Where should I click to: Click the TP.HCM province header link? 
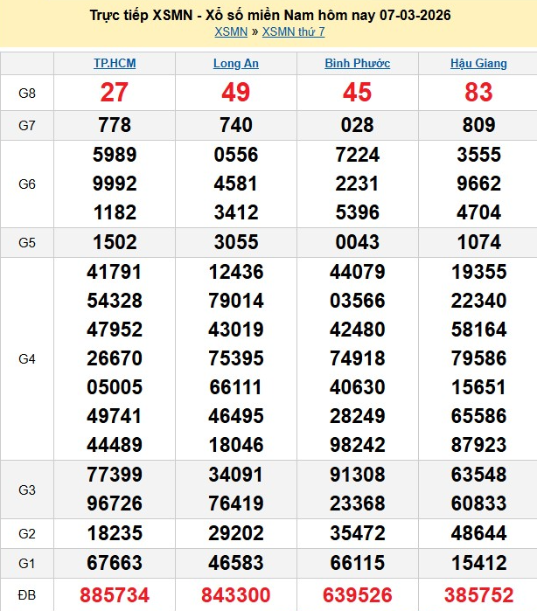(115, 64)
